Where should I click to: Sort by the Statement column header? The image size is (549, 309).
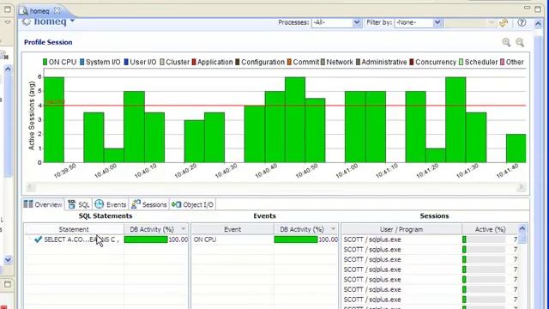click(x=74, y=229)
